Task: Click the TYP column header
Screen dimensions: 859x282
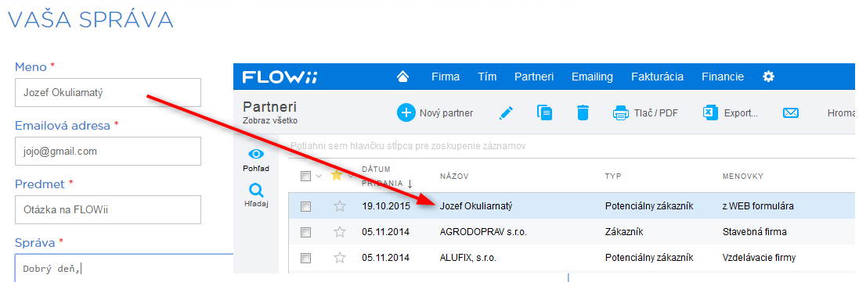Action: pyautogui.click(x=613, y=176)
